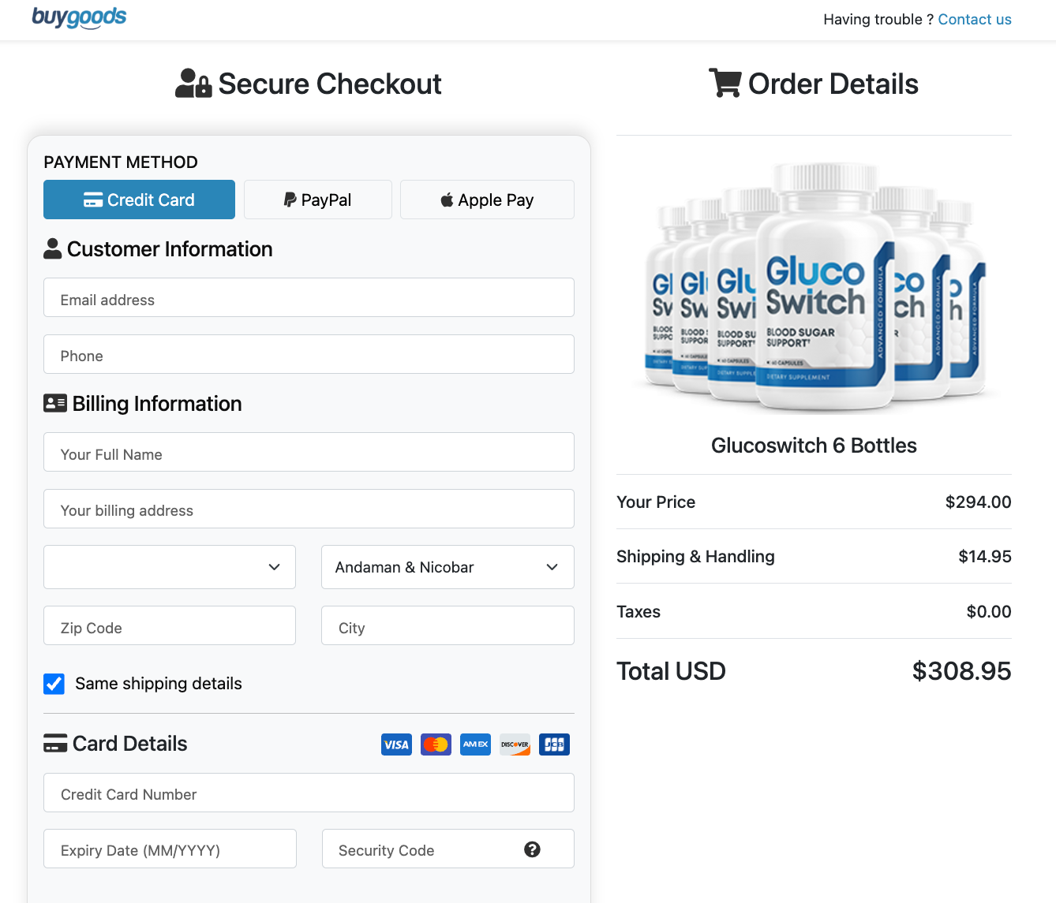This screenshot has height=903, width=1056.
Task: Click the buygoods logo
Action: 79,17
